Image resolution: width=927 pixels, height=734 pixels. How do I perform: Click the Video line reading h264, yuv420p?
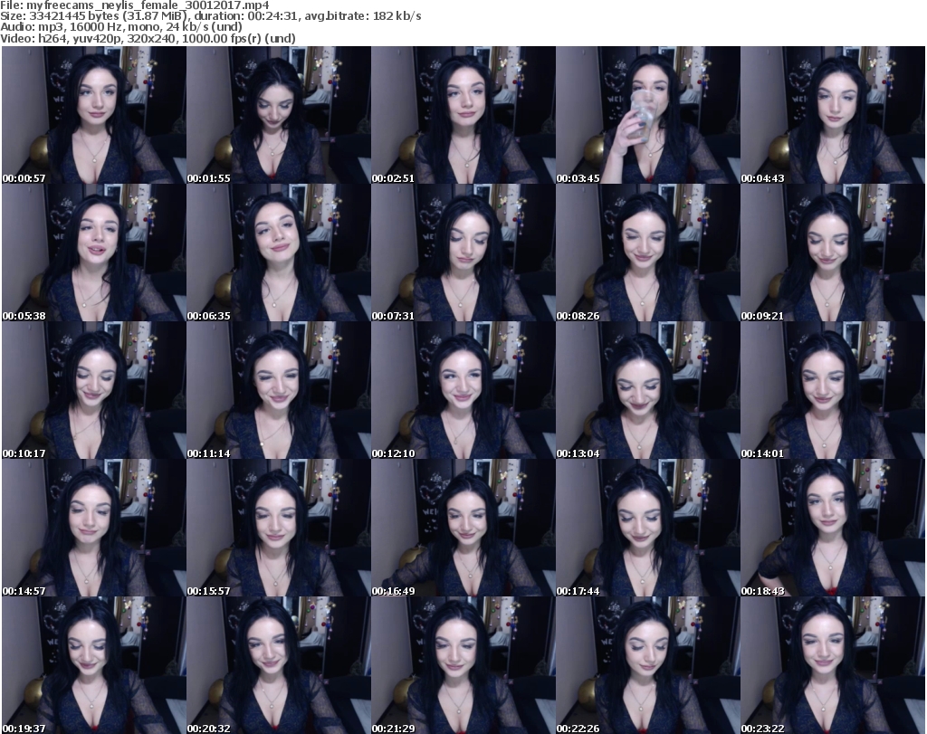(148, 38)
